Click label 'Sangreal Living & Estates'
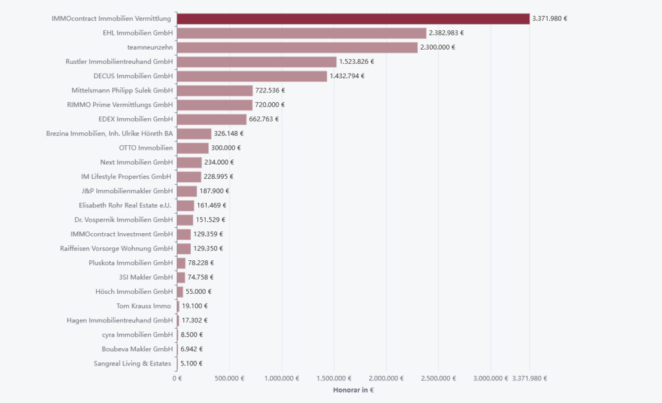Screen dimensions: 662x403 [132, 363]
